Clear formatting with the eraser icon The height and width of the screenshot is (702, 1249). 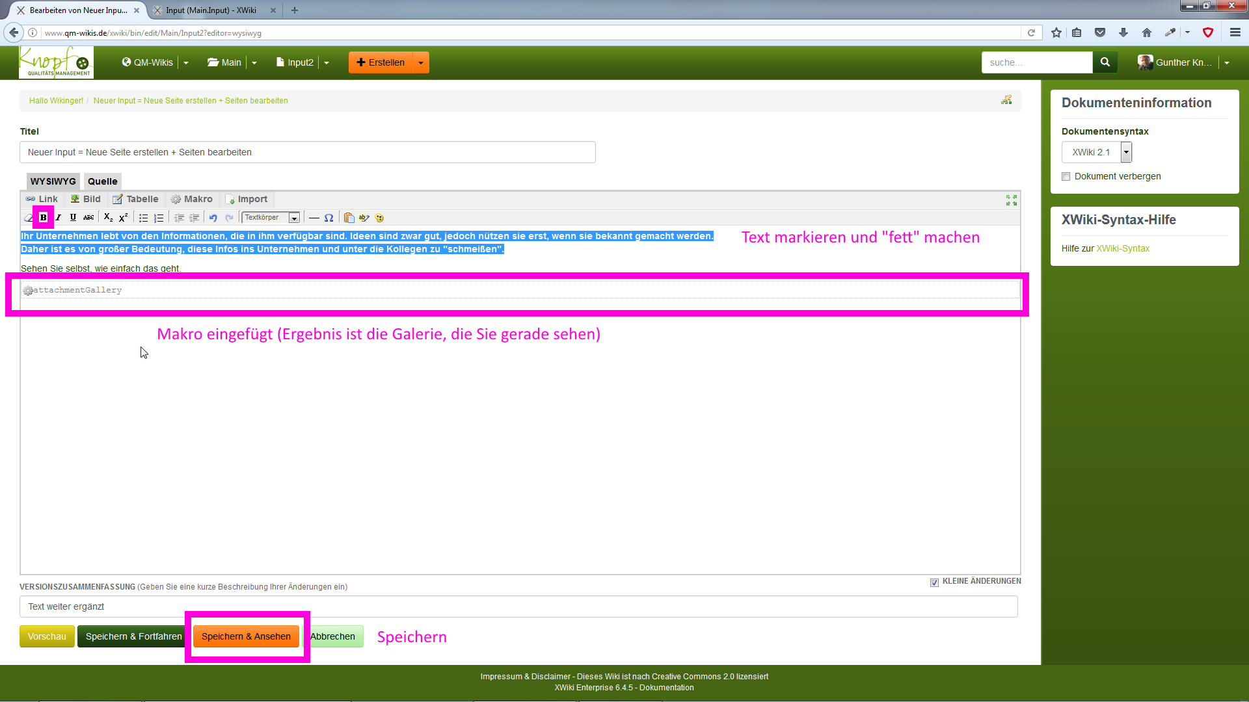[29, 218]
